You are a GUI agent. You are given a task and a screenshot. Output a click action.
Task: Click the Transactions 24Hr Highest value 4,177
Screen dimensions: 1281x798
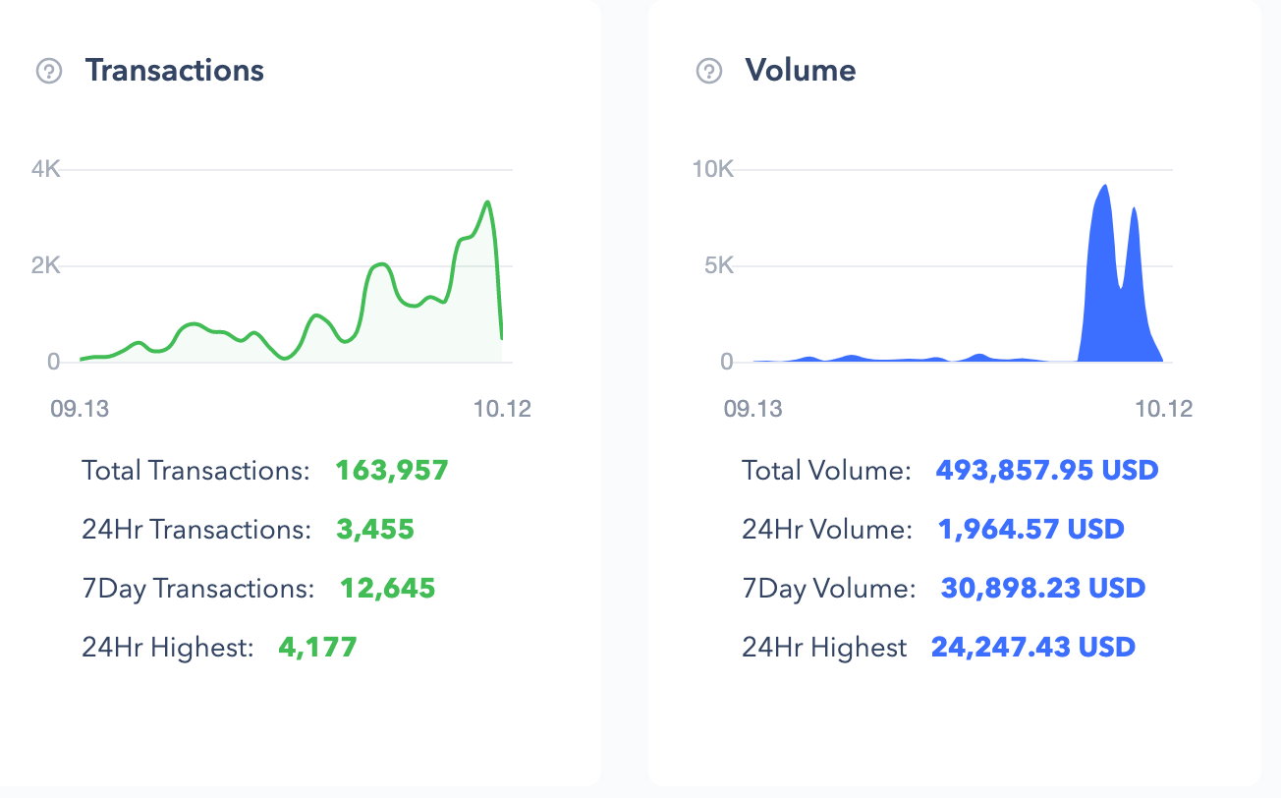coord(317,648)
